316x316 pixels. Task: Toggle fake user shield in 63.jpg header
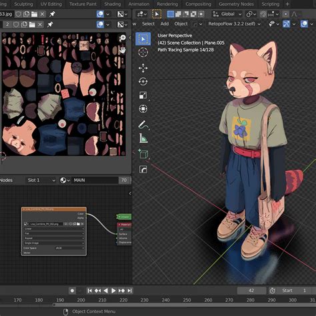(x=19, y=14)
